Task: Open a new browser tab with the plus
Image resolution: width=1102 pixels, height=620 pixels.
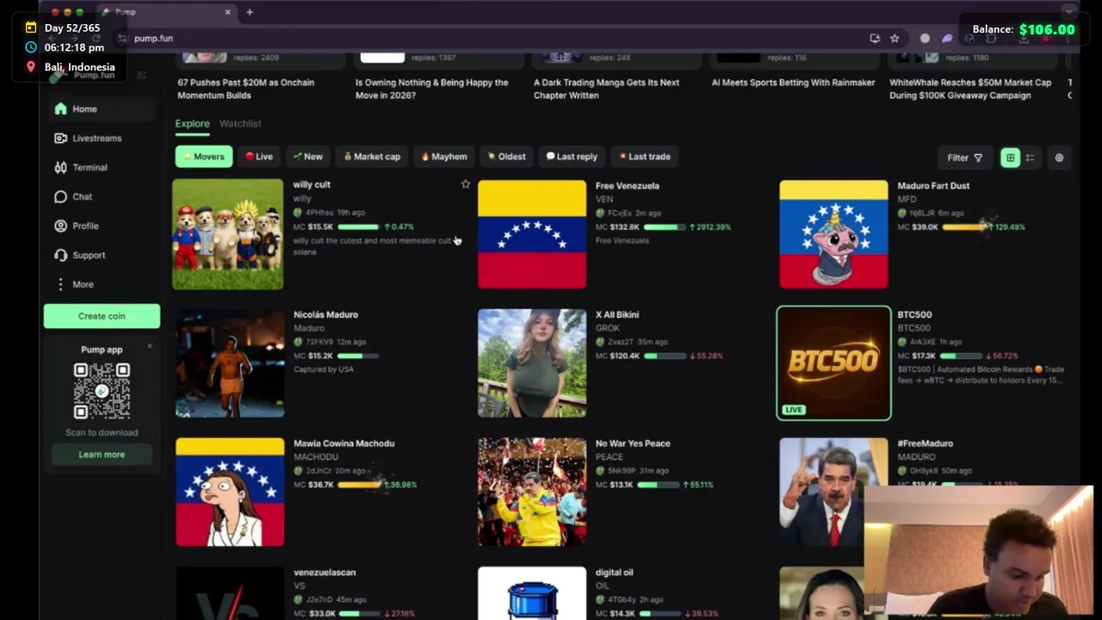Action: click(x=250, y=12)
